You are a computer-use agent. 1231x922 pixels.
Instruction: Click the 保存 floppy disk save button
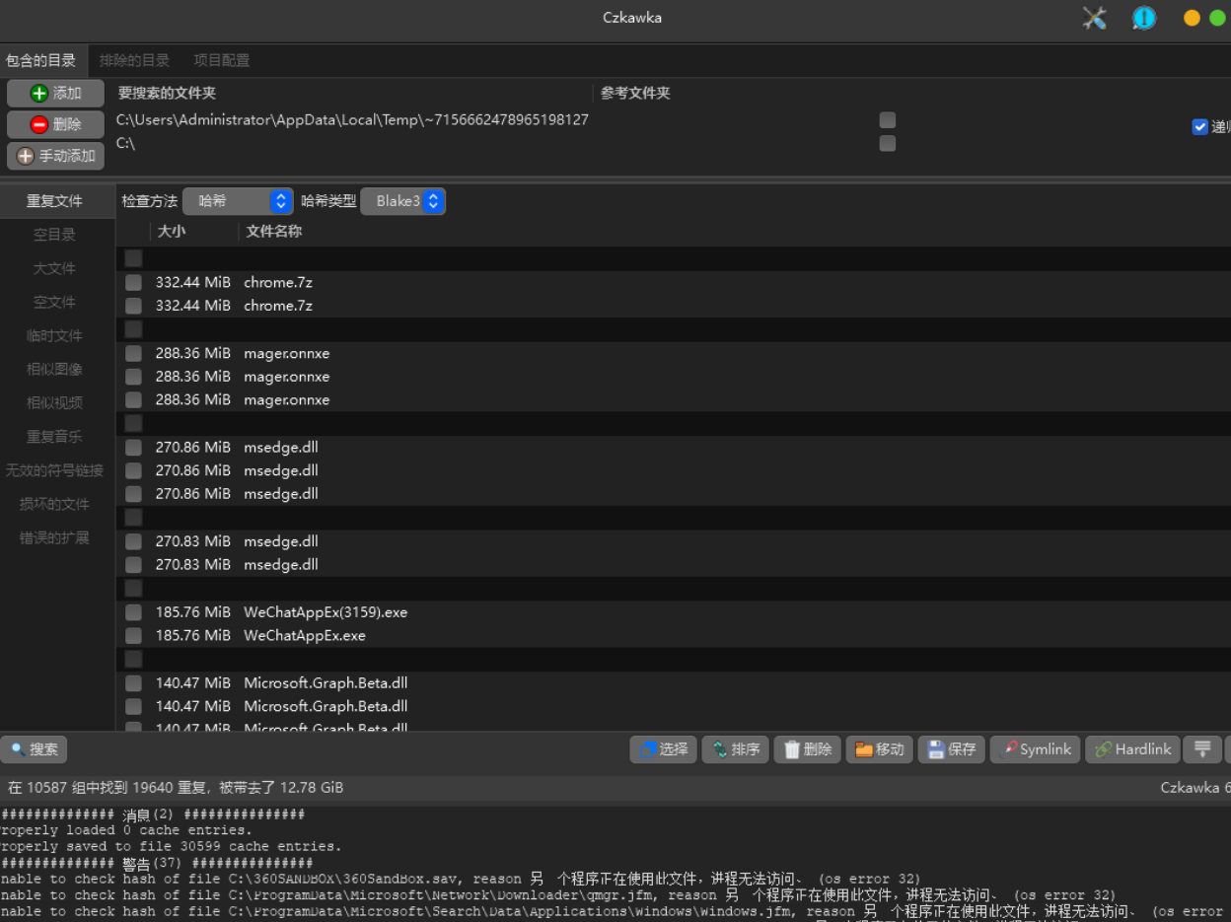(x=951, y=749)
